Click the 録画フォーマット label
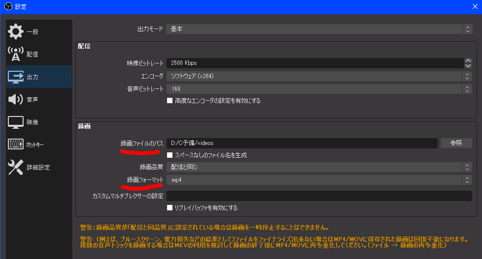The image size is (482, 259). (x=145, y=180)
